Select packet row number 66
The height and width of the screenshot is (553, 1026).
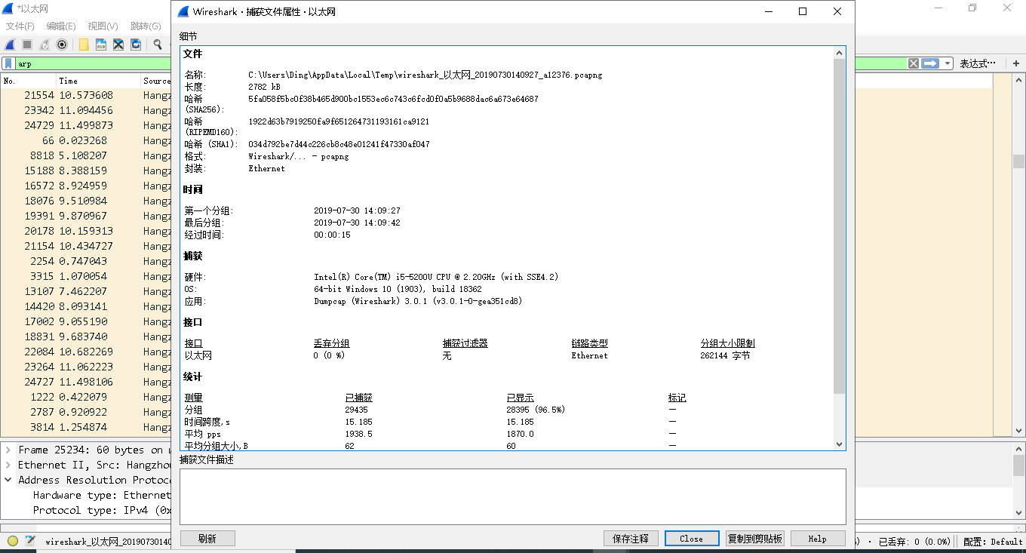(86, 140)
